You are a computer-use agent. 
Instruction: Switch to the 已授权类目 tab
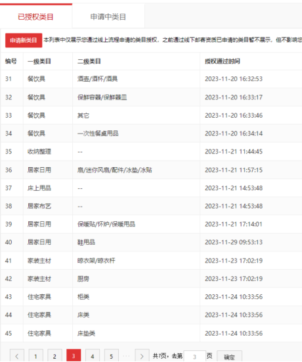tap(35, 16)
